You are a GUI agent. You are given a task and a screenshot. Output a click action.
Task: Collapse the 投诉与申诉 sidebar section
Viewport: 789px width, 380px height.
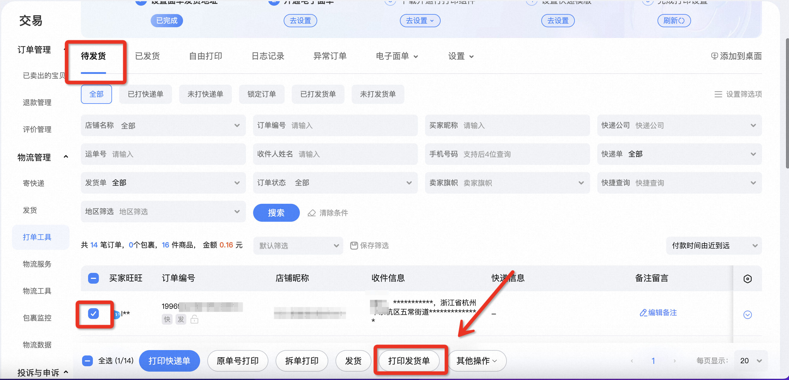click(x=66, y=372)
